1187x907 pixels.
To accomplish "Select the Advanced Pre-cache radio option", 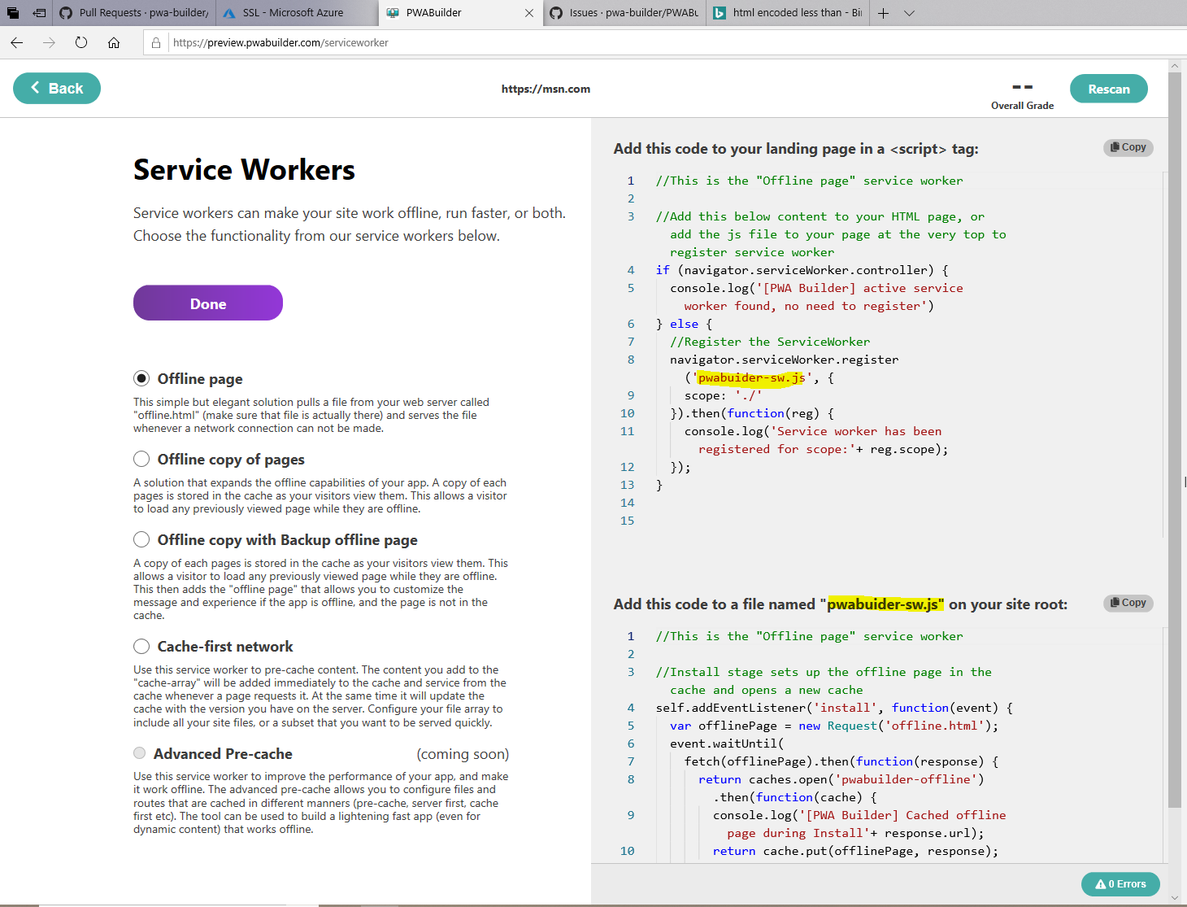I will pyautogui.click(x=140, y=753).
